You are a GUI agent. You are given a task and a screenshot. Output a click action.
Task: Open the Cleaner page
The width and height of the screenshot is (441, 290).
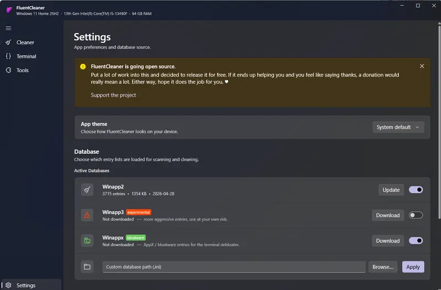[25, 42]
